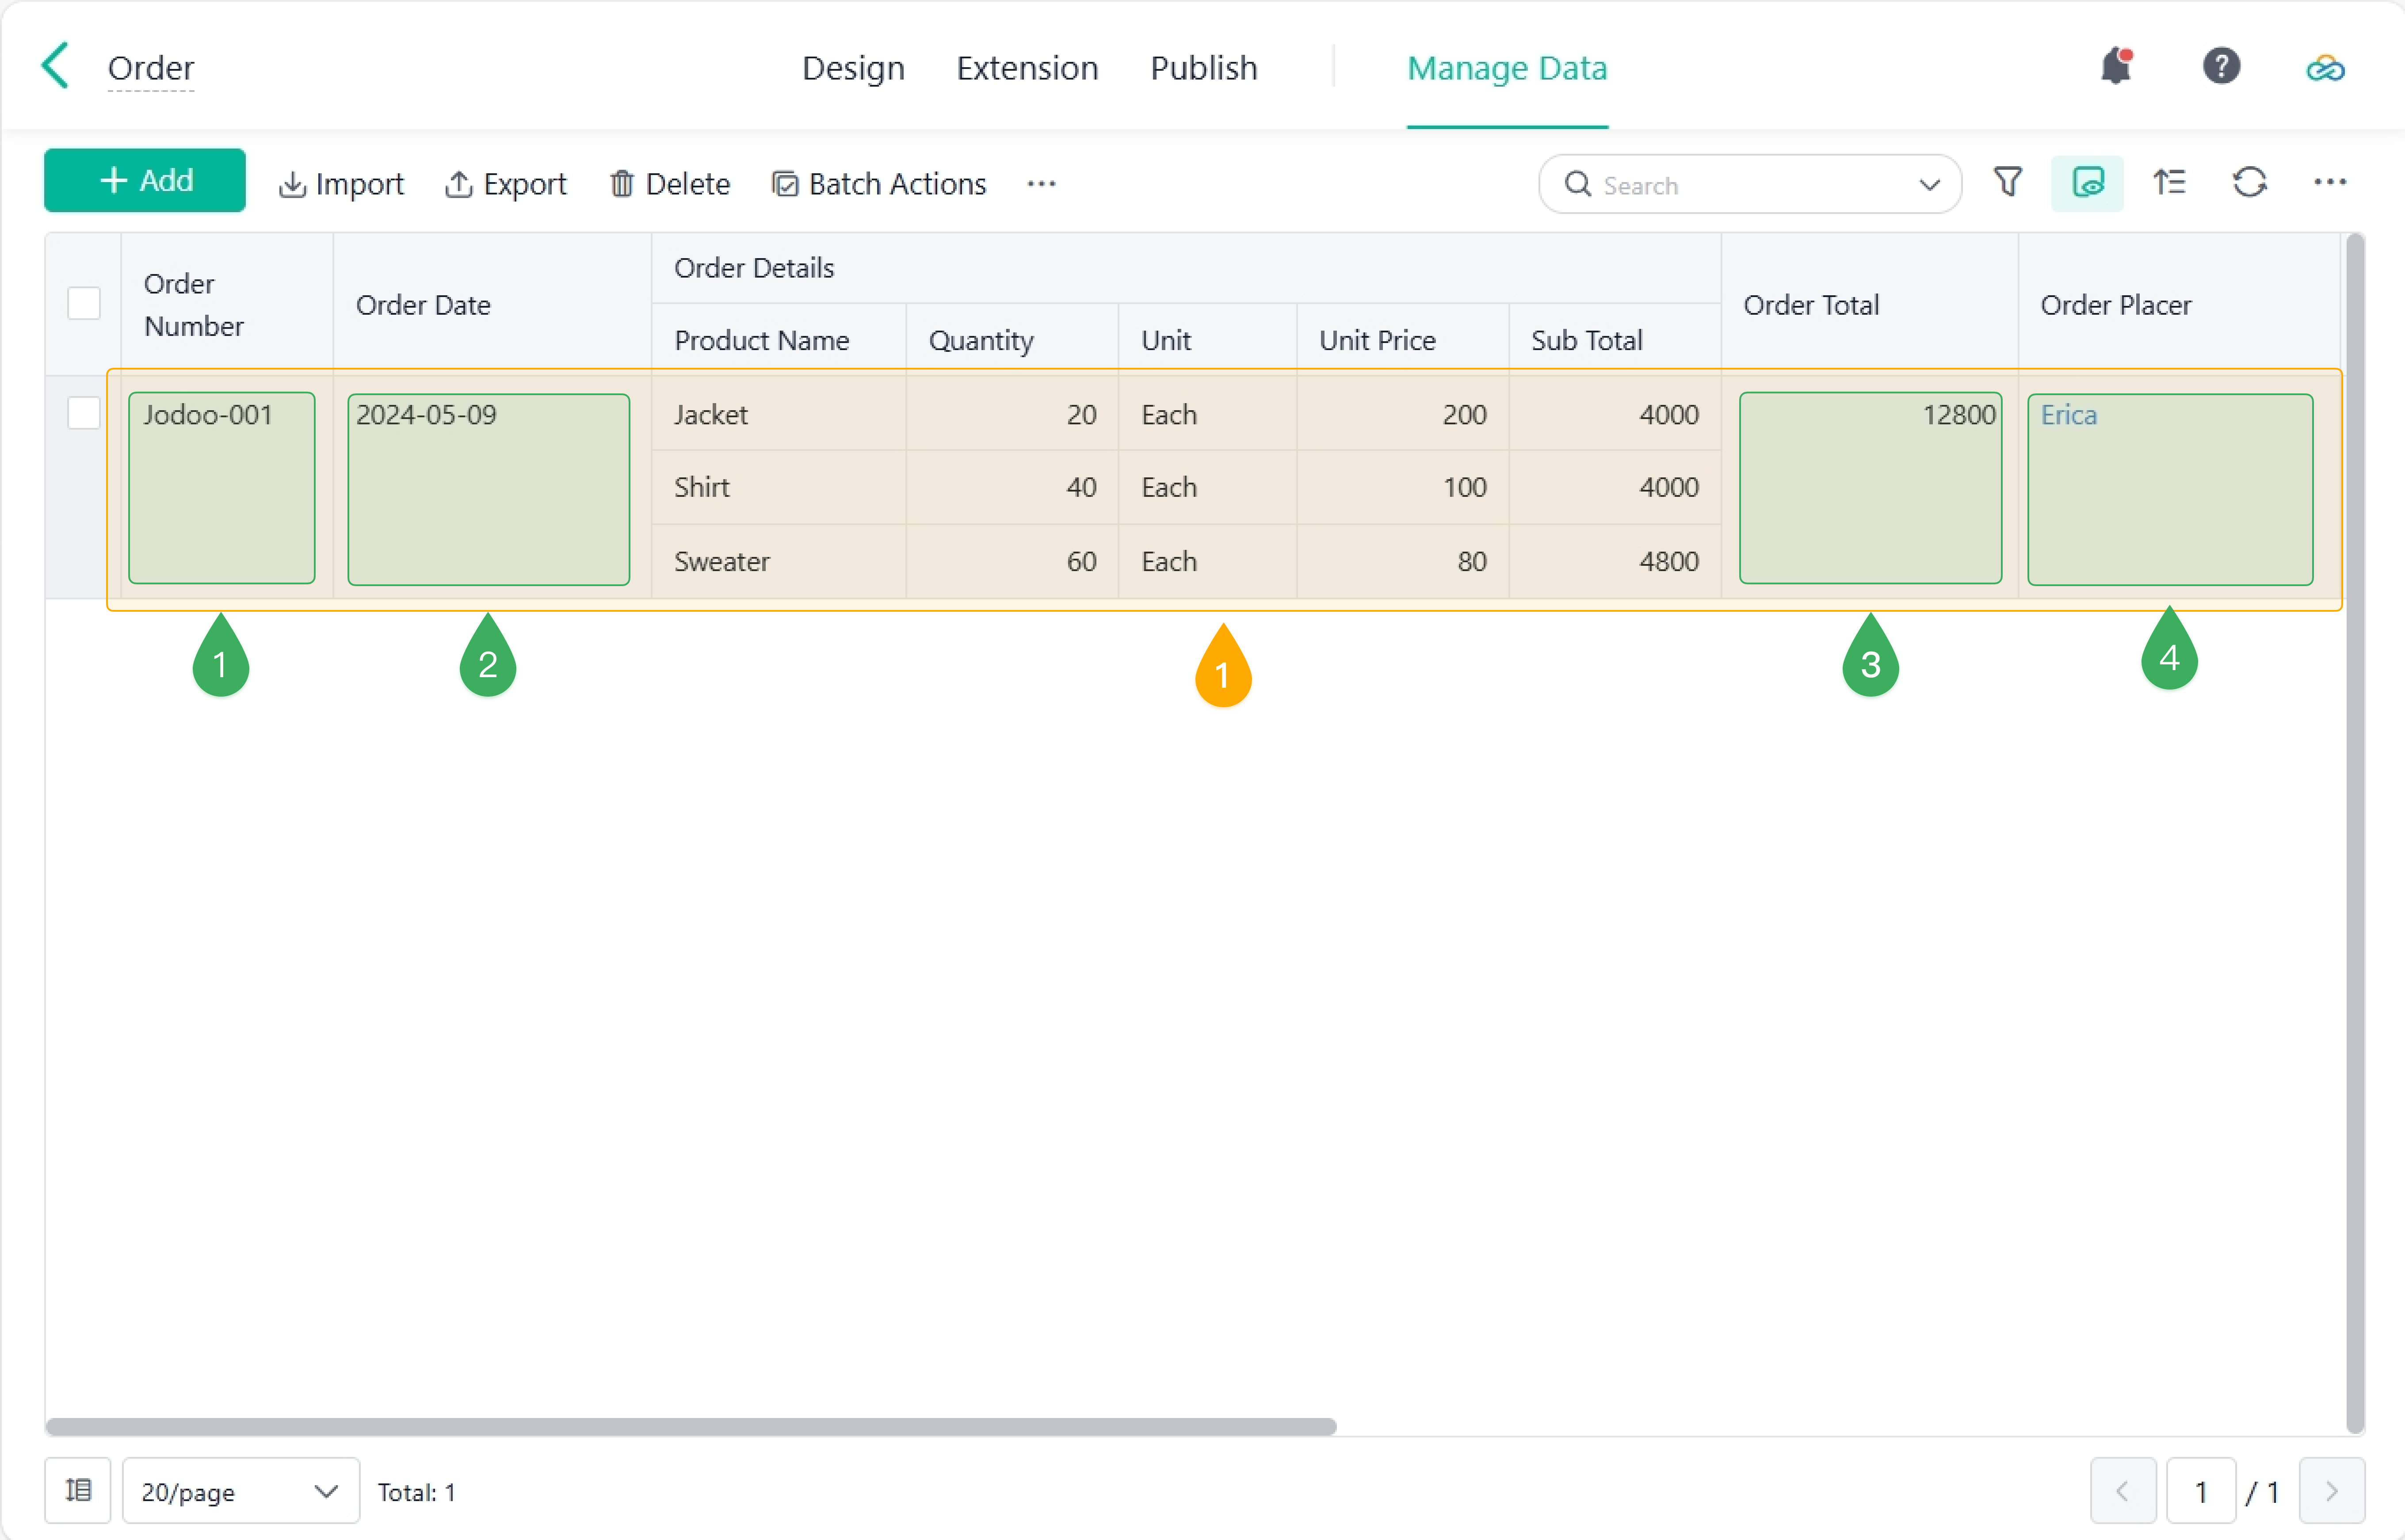Screen dimensions: 2405x1540
Task: Check the select-all header checkbox
Action: coord(84,303)
